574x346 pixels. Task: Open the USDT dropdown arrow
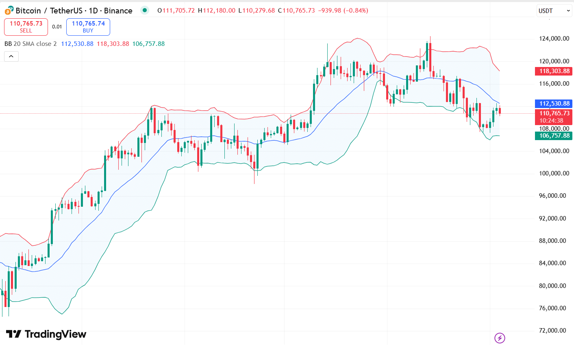click(569, 11)
